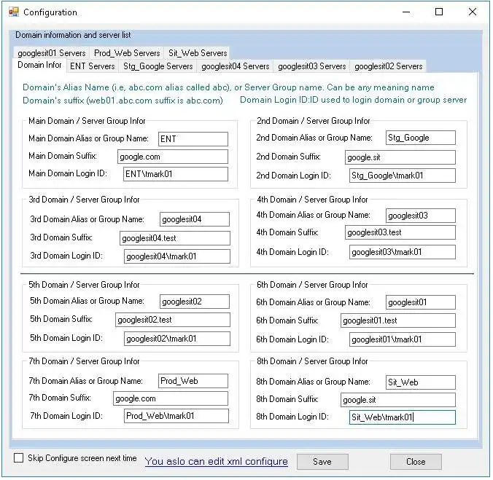Click the Save button
The height and width of the screenshot is (480, 493).
click(x=322, y=462)
